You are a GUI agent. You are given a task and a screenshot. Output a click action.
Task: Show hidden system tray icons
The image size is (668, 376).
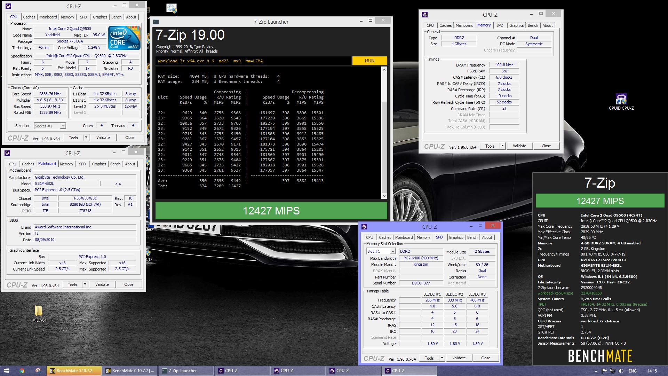pos(596,371)
